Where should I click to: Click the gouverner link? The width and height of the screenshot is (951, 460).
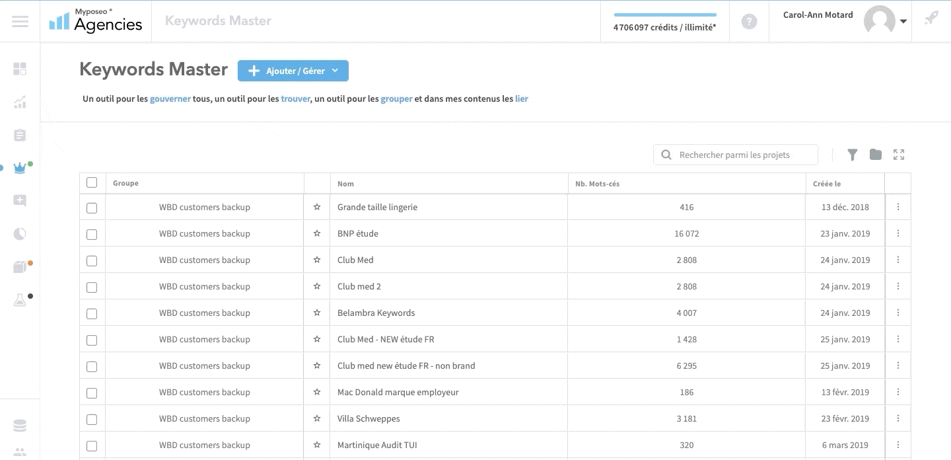170,99
